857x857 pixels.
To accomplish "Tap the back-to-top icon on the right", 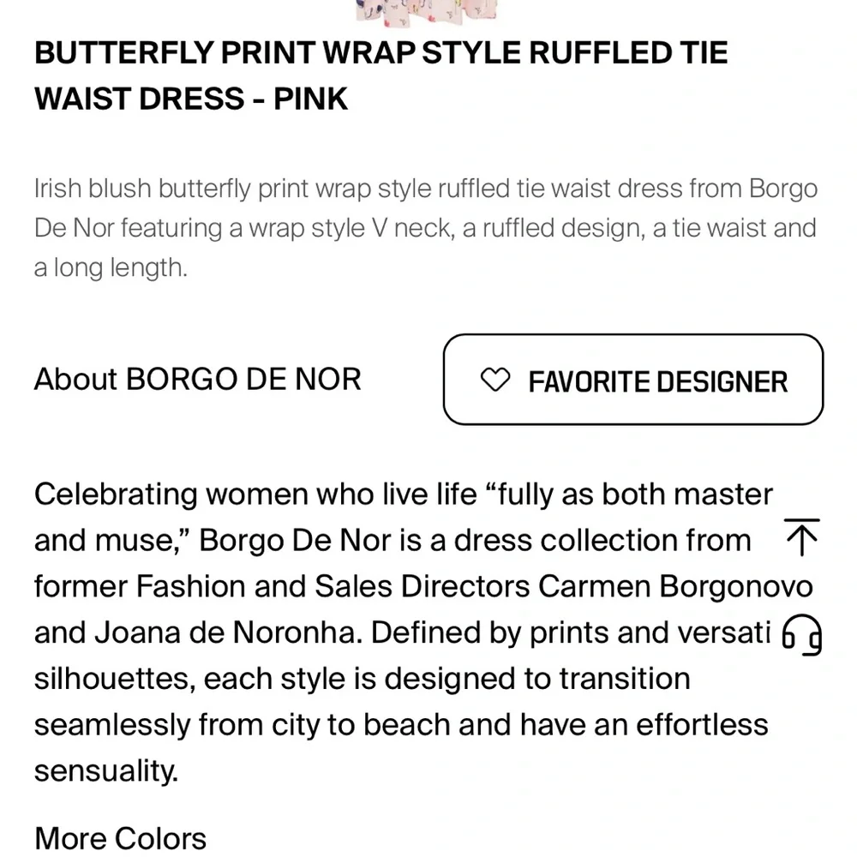I will pos(802,538).
